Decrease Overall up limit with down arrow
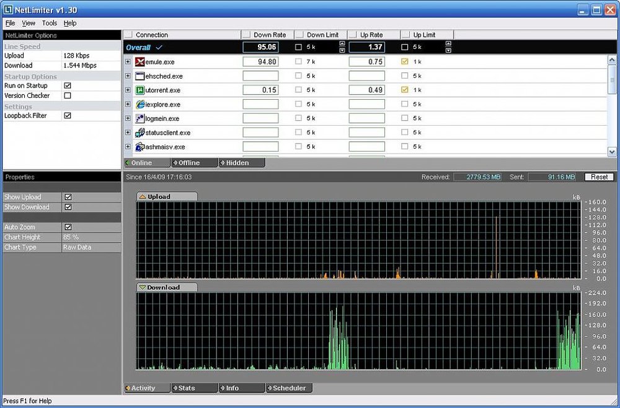 pyautogui.click(x=448, y=50)
